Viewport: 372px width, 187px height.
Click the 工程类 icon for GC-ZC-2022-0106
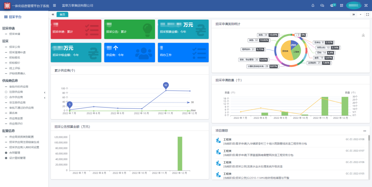pos(218,163)
